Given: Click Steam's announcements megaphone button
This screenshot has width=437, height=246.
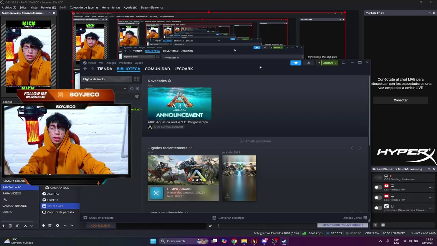Looking at the screenshot, I should coord(296,63).
